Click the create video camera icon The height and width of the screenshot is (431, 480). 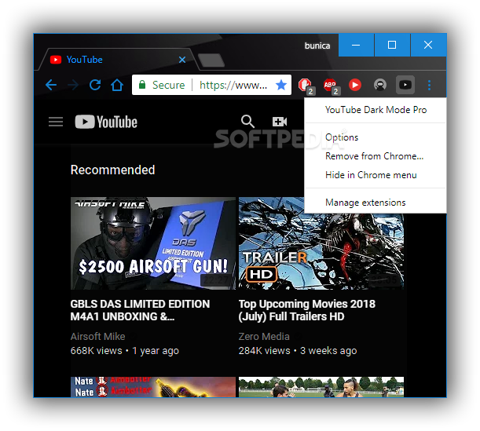(x=280, y=122)
